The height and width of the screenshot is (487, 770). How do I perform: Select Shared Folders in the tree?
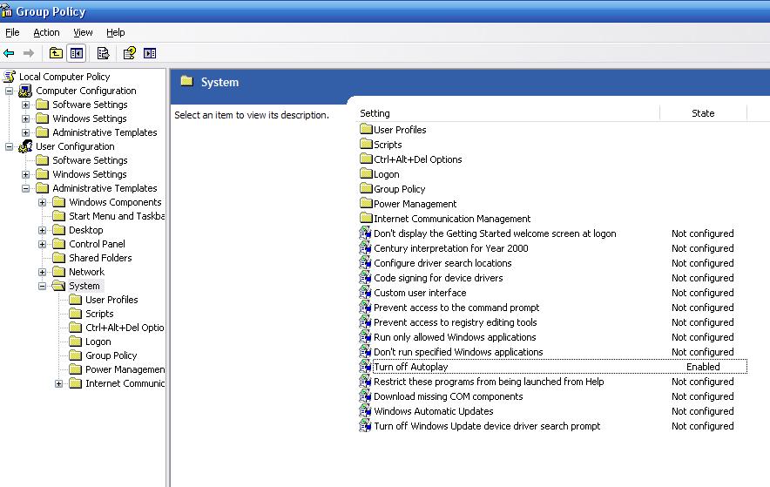pyautogui.click(x=100, y=258)
